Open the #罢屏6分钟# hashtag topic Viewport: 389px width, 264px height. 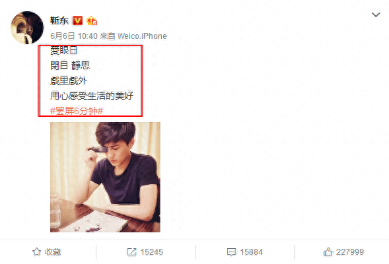click(77, 111)
